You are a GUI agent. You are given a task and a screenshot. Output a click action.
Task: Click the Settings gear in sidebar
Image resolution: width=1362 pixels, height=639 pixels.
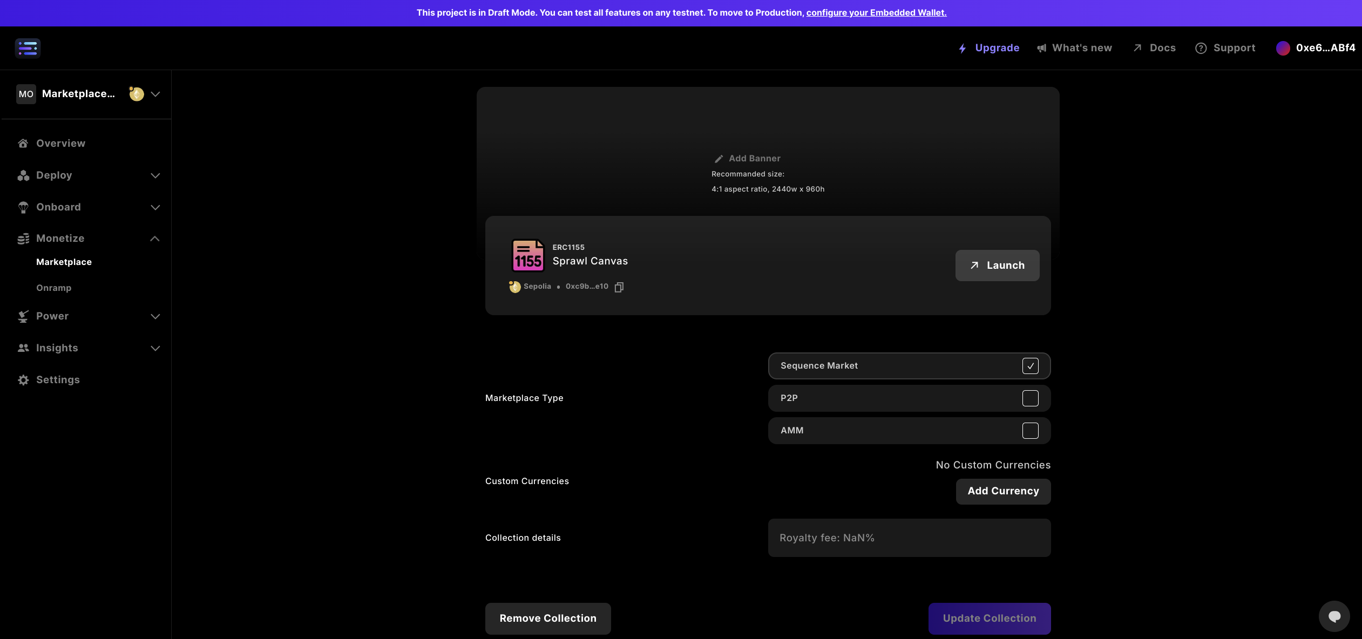(23, 380)
